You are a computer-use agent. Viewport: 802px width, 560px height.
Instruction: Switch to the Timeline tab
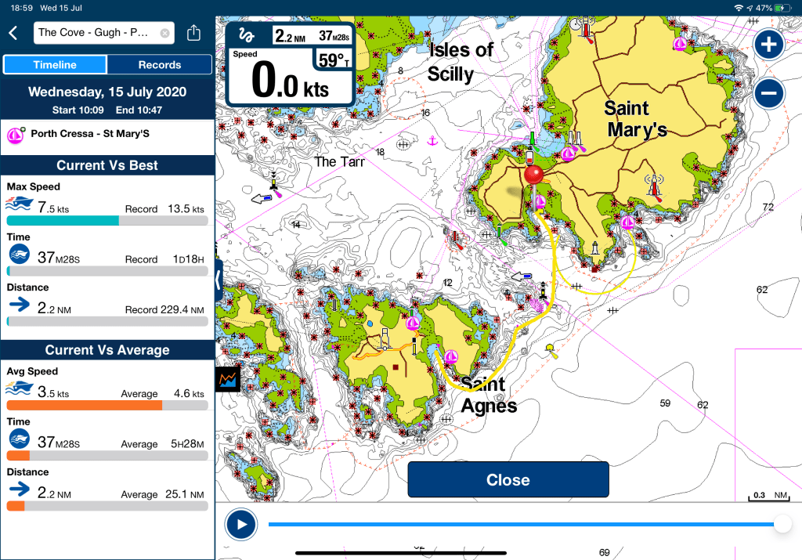coord(55,65)
